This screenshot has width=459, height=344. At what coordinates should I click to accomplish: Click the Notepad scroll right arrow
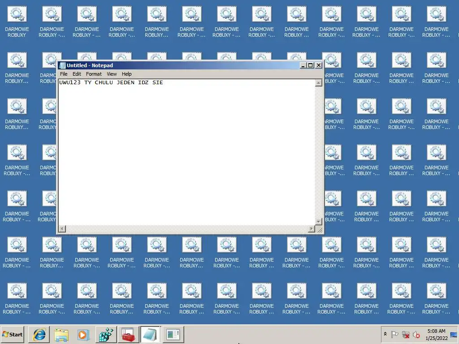point(312,228)
